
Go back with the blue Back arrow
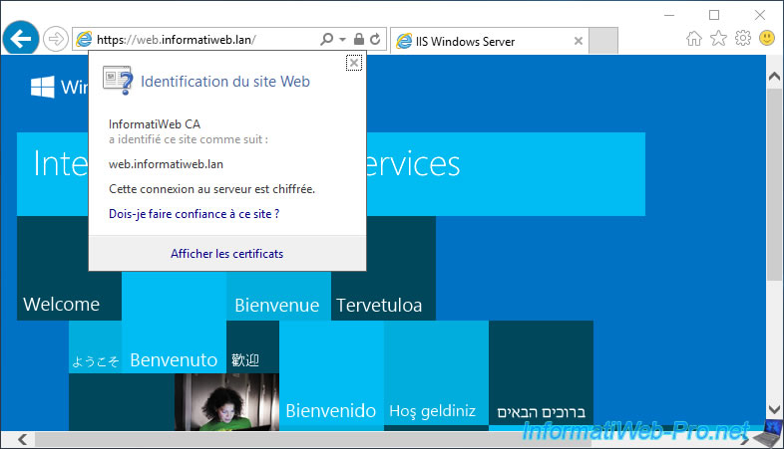pyautogui.click(x=21, y=39)
